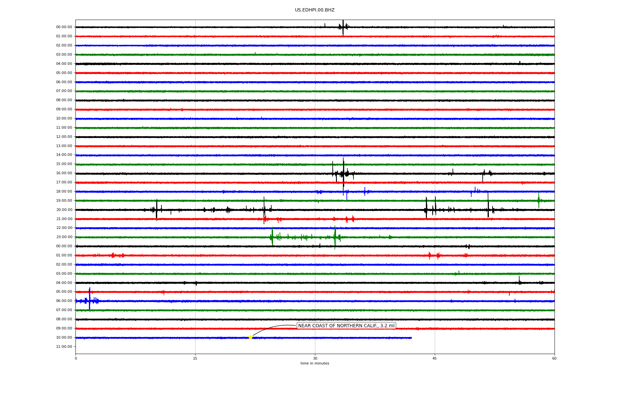Viewport: 630px width, 393px height.
Task: Click the black spike on top 00:00:00 trace
Action: click(343, 27)
